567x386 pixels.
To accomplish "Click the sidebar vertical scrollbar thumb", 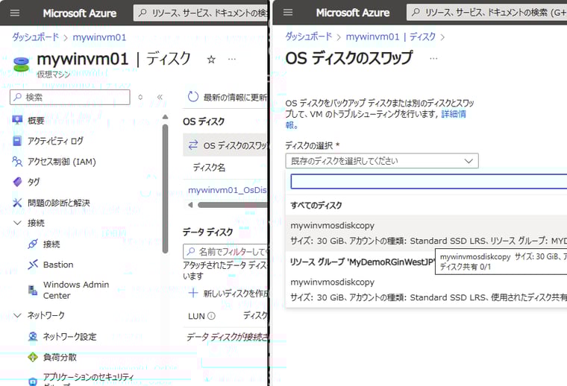I will [166, 189].
